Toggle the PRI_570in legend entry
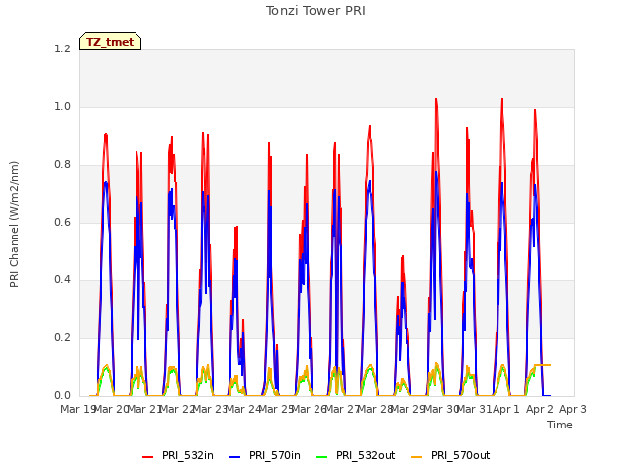Image resolution: width=633 pixels, height=475 pixels. coord(265,456)
